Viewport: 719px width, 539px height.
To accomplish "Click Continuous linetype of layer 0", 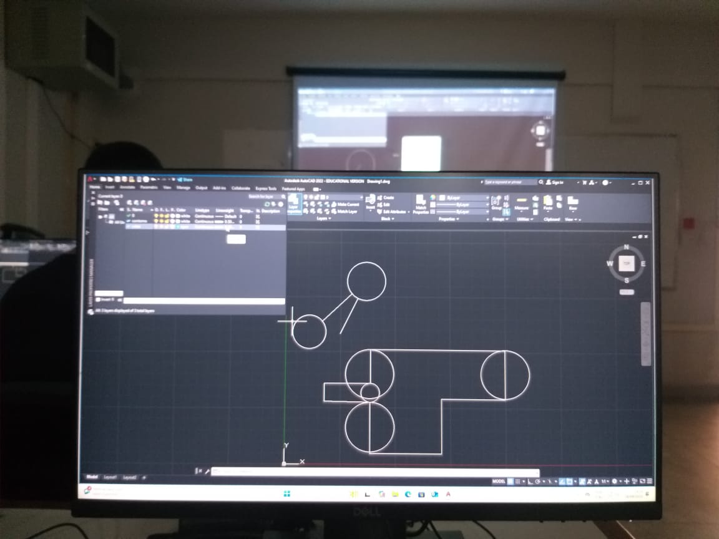I will [x=204, y=216].
